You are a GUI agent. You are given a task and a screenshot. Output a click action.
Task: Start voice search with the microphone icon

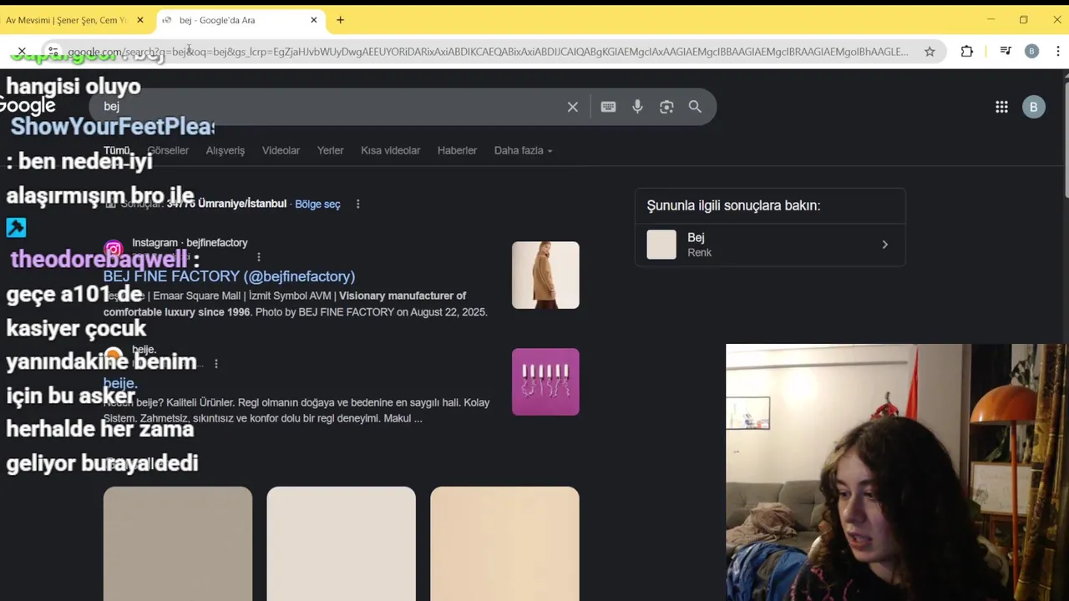637,107
